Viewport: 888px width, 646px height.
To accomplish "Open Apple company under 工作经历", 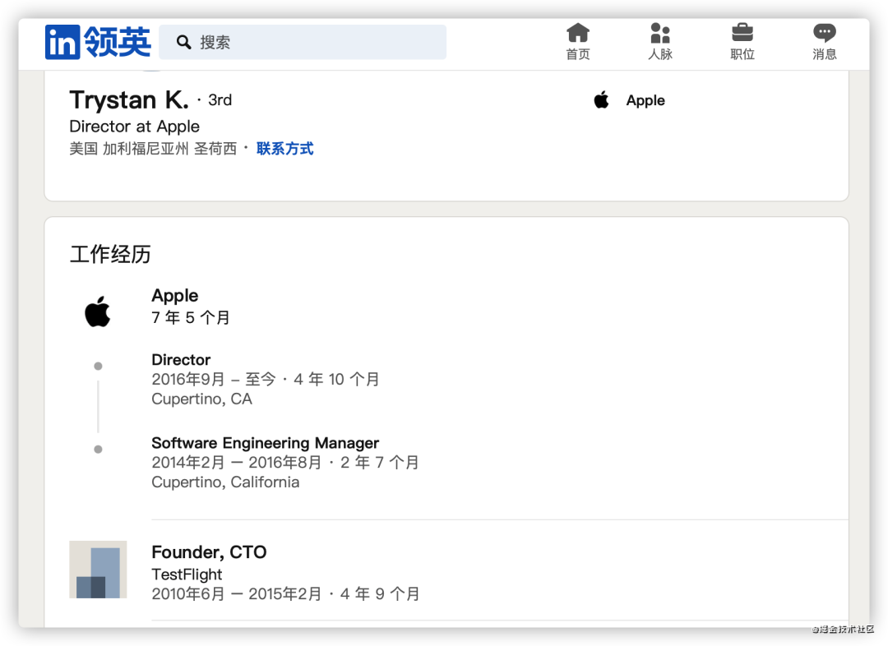I will click(175, 296).
